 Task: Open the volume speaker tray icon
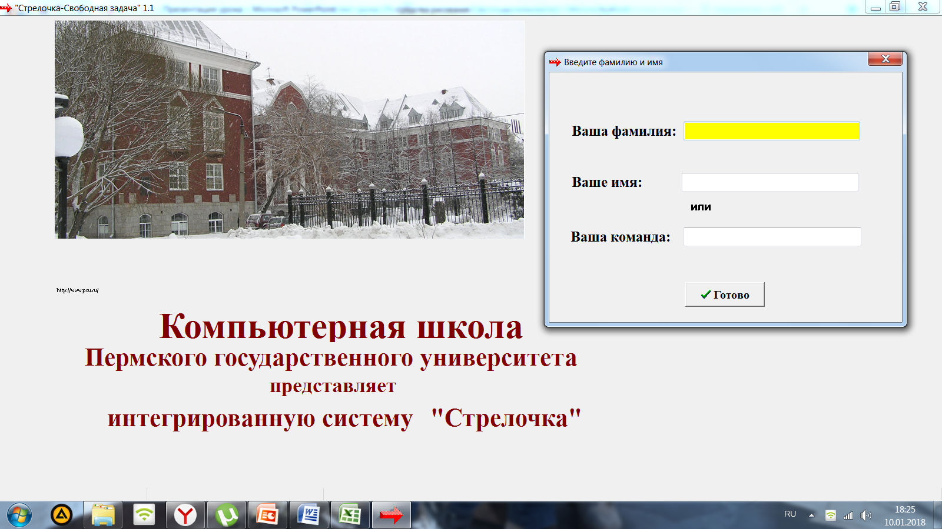(x=865, y=515)
